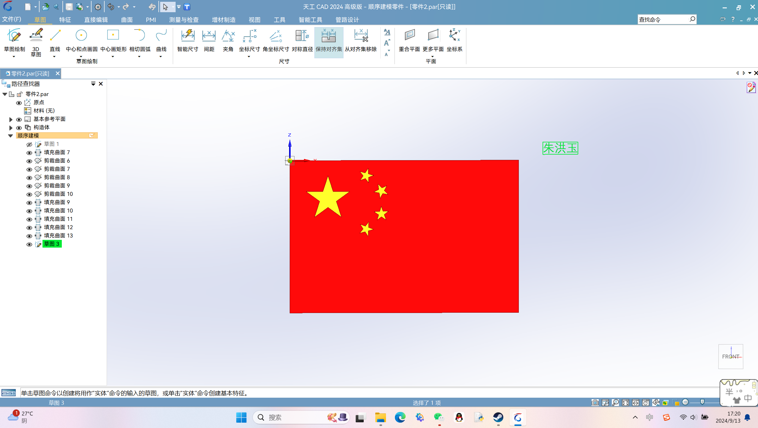This screenshot has width=758, height=428.
Task: Open the settings gear in quick access toolbar
Action: pos(98,7)
